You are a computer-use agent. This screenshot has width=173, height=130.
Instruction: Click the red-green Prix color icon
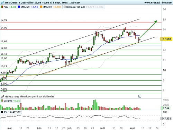[x=2, y=7]
